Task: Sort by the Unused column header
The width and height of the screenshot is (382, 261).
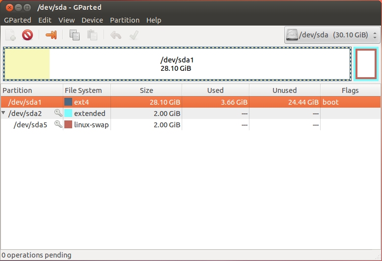Action: 285,90
